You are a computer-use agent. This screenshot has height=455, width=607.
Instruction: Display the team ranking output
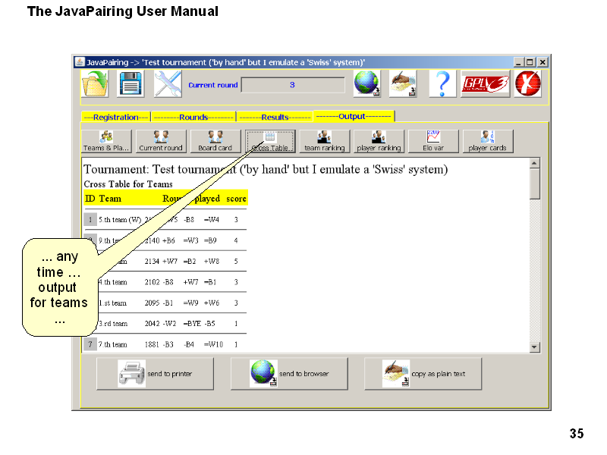point(324,141)
